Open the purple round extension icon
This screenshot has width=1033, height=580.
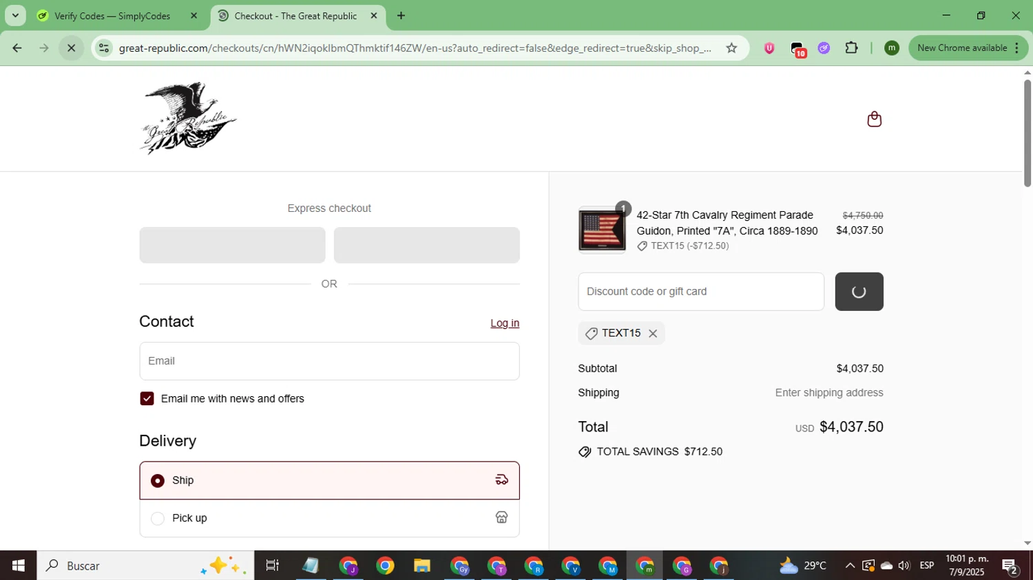coord(824,48)
